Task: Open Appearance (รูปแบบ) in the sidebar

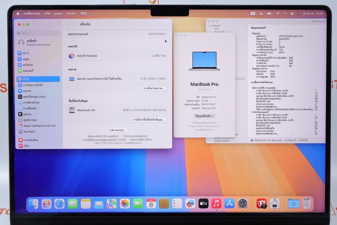Action: pyautogui.click(x=25, y=114)
